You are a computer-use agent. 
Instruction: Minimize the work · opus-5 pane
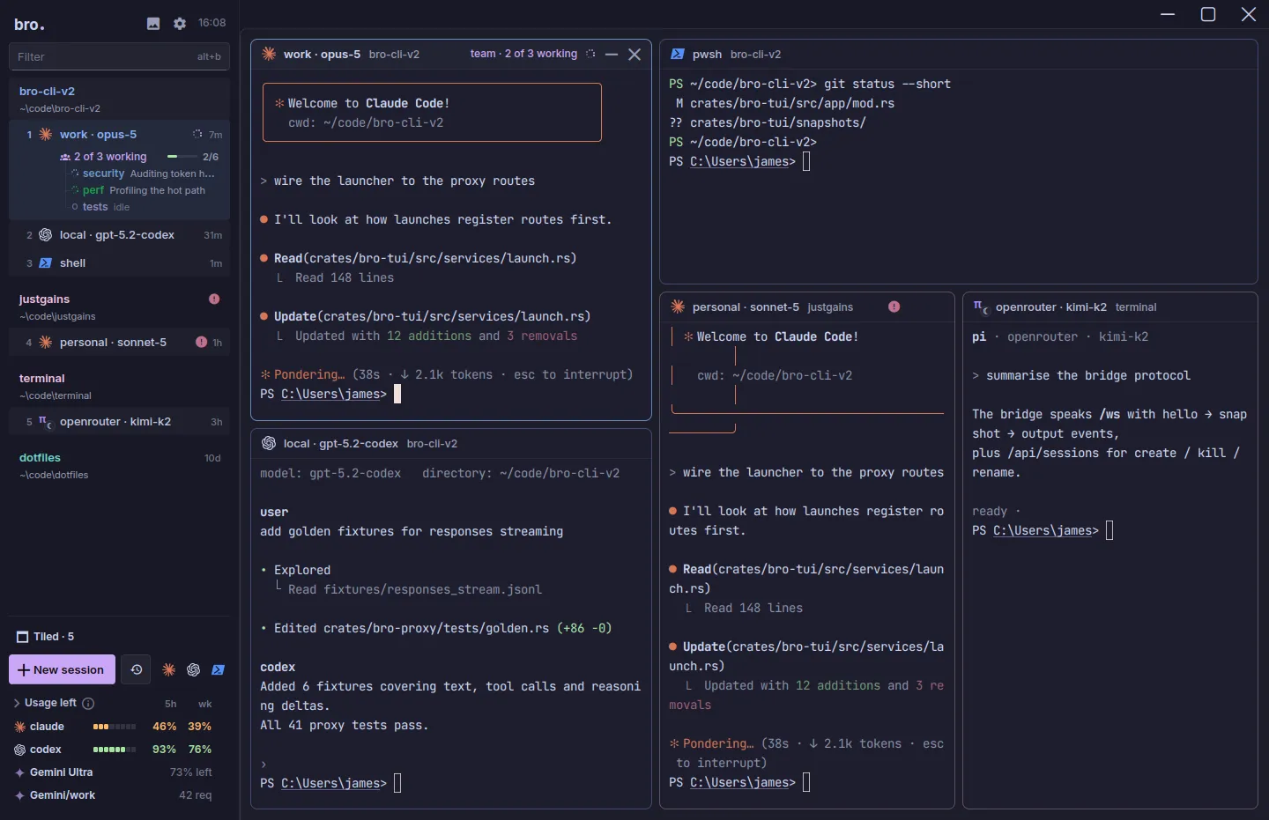[x=612, y=55]
